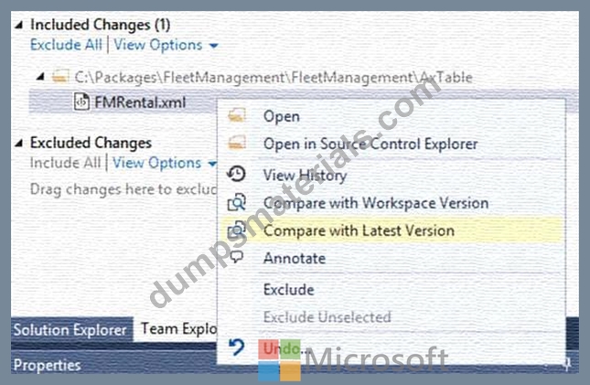Click the Open menu folder icon
The image size is (590, 385).
(237, 115)
